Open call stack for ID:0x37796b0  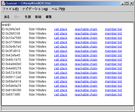[61, 42]
